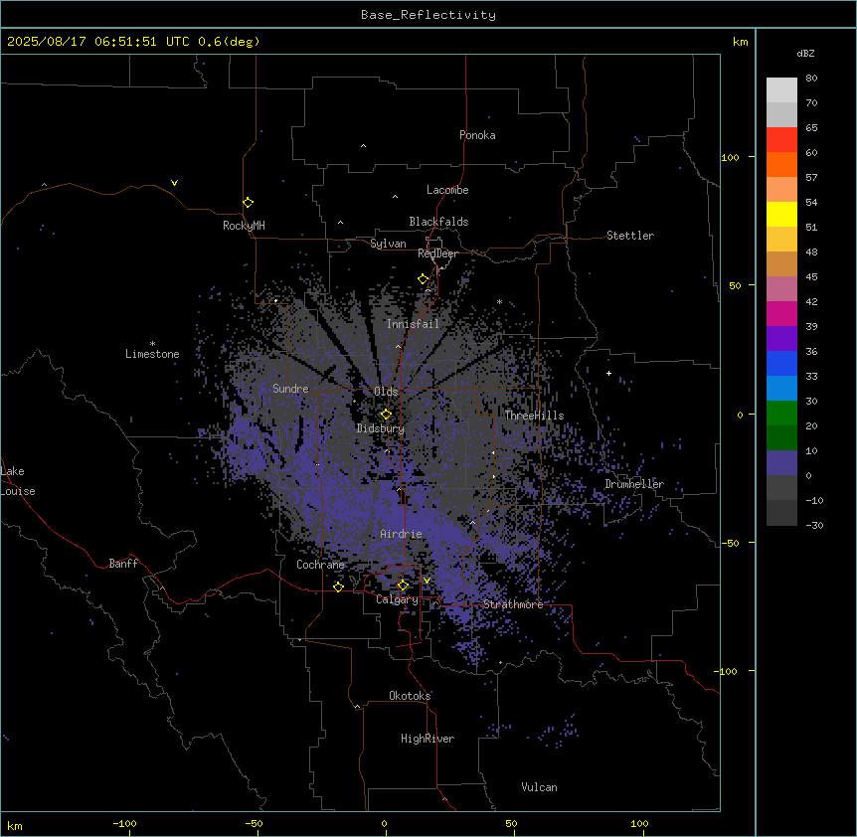The image size is (857, 837).
Task: Click the Drumheller city label
Action: tap(634, 484)
